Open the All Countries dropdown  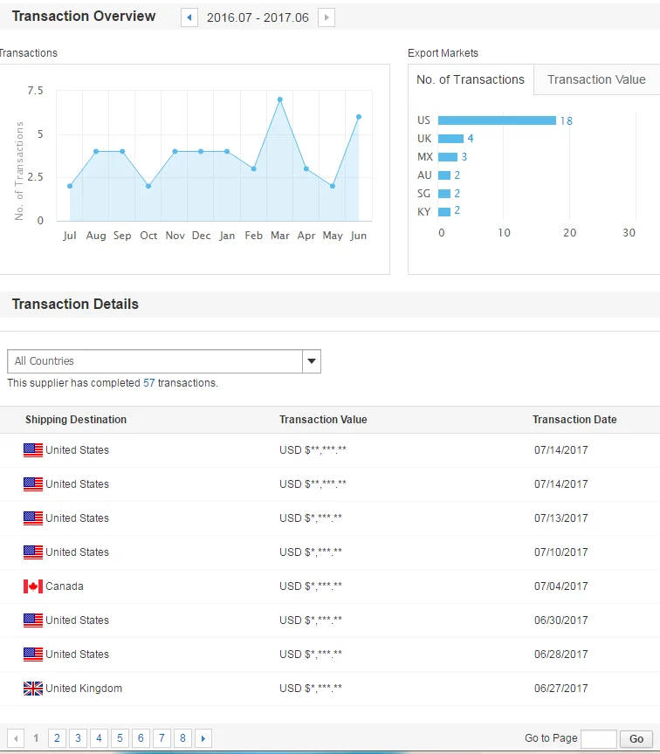155,361
